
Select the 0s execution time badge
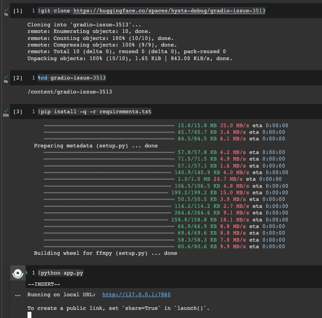point(5,81)
